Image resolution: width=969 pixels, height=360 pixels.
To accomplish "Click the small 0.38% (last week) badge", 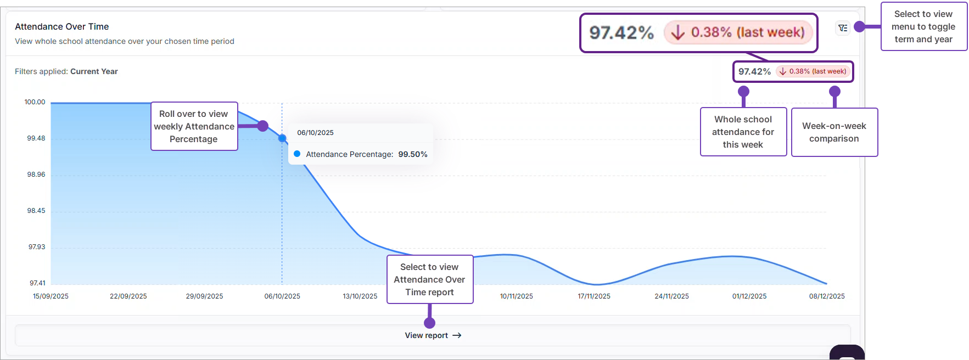I will coord(814,71).
